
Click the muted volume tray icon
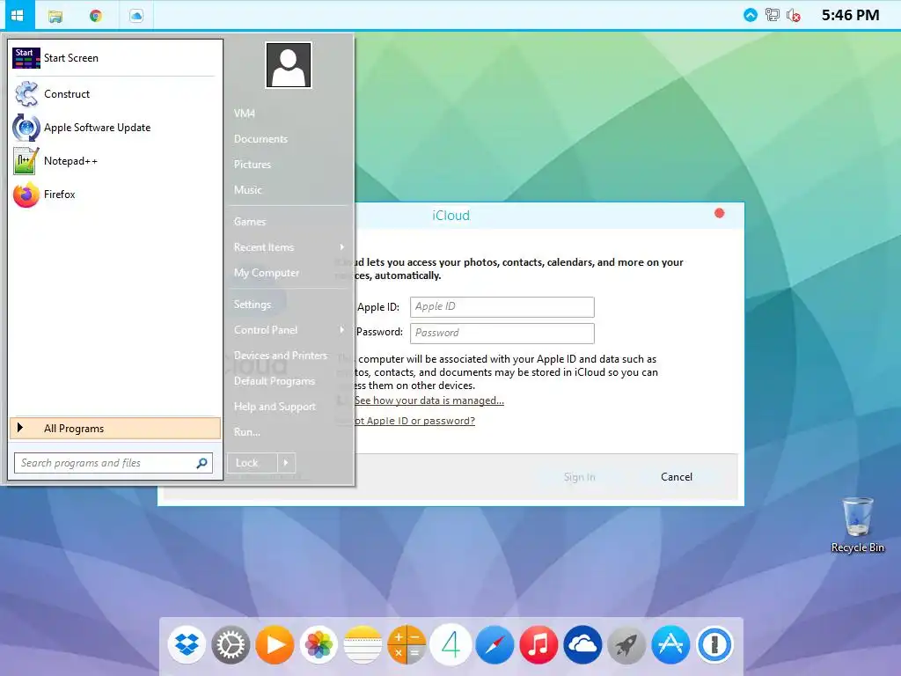(x=794, y=15)
